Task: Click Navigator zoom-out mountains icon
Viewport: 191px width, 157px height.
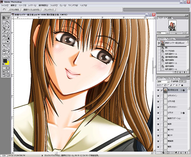Action: pos(168,33)
